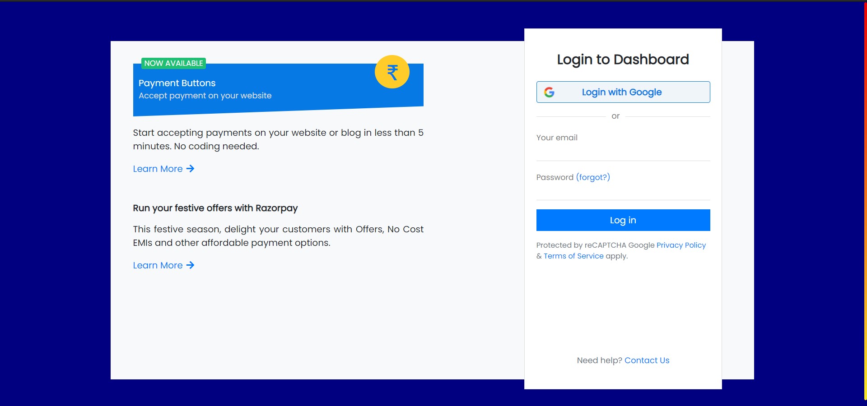867x406 pixels.
Task: Click the NOW AVAILABLE green badge
Action: 173,63
